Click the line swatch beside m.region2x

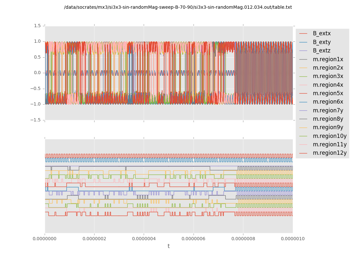303,68
